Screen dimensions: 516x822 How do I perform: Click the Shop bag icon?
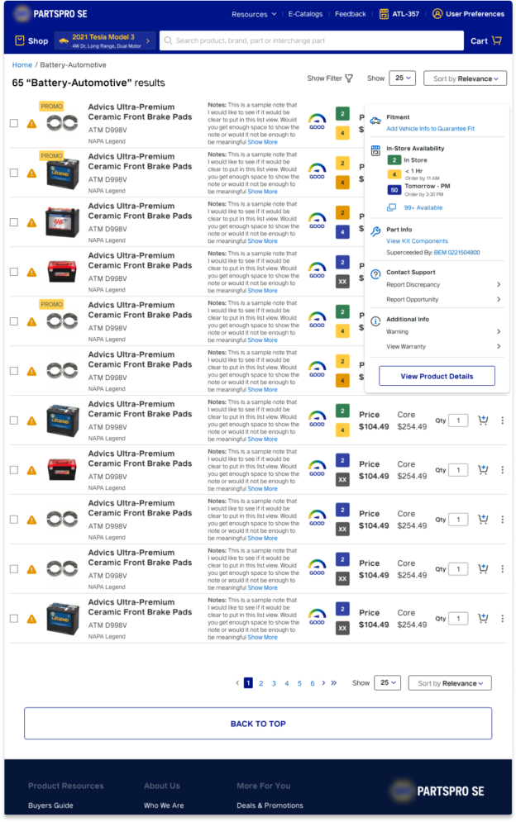click(19, 40)
